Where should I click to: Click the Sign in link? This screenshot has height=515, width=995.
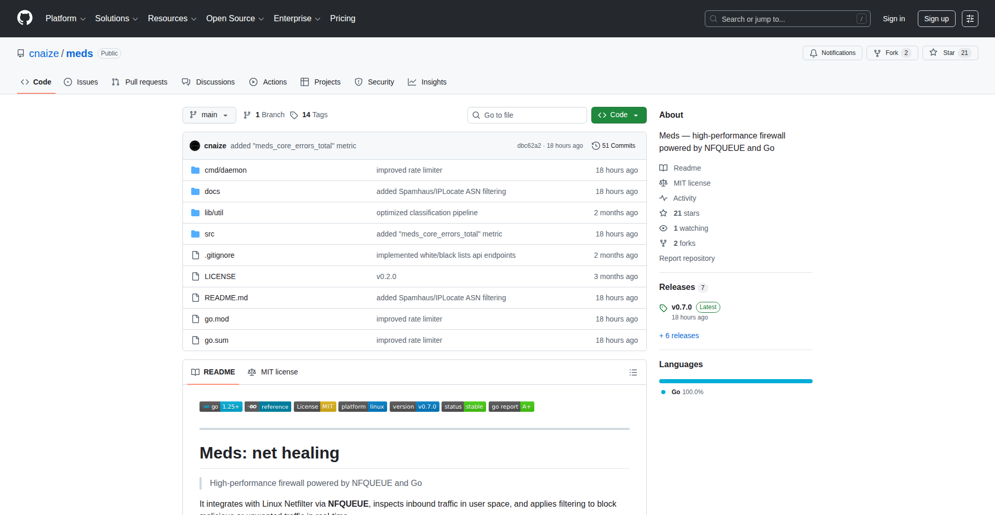click(x=894, y=19)
